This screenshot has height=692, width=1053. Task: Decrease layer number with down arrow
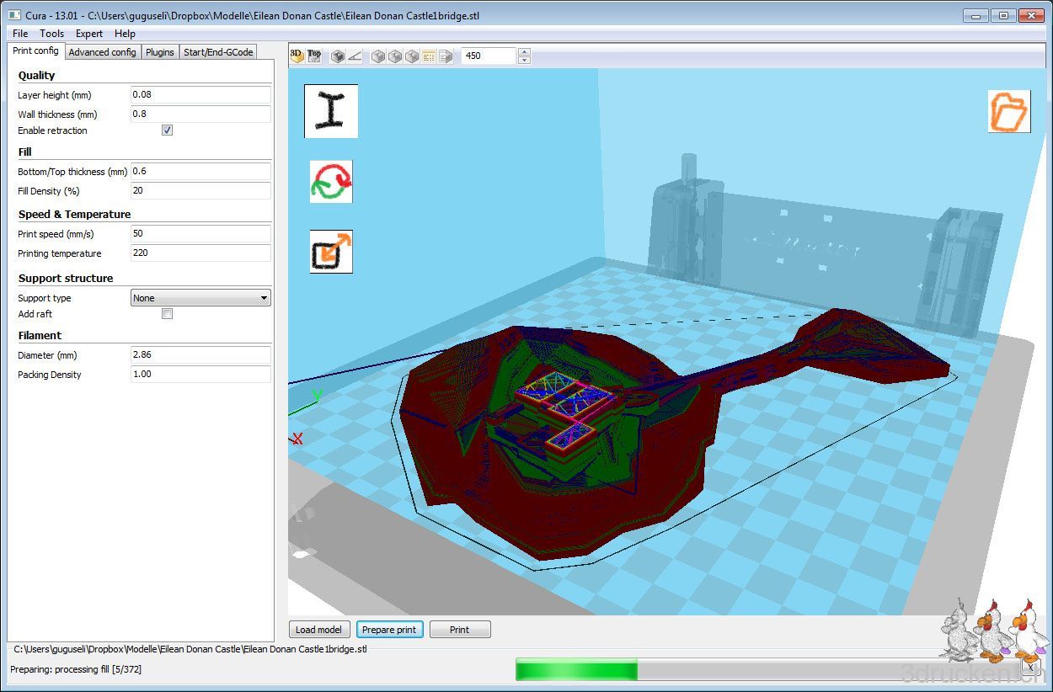(x=524, y=60)
